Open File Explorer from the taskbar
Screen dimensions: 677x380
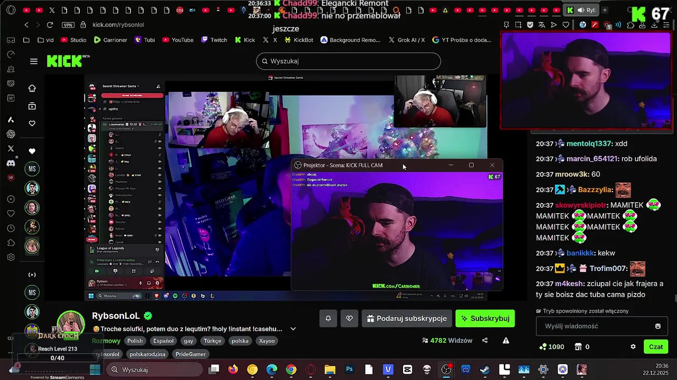click(330, 369)
